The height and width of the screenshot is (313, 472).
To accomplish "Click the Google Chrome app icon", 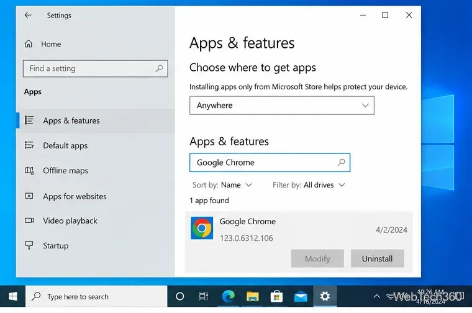I will click(202, 228).
